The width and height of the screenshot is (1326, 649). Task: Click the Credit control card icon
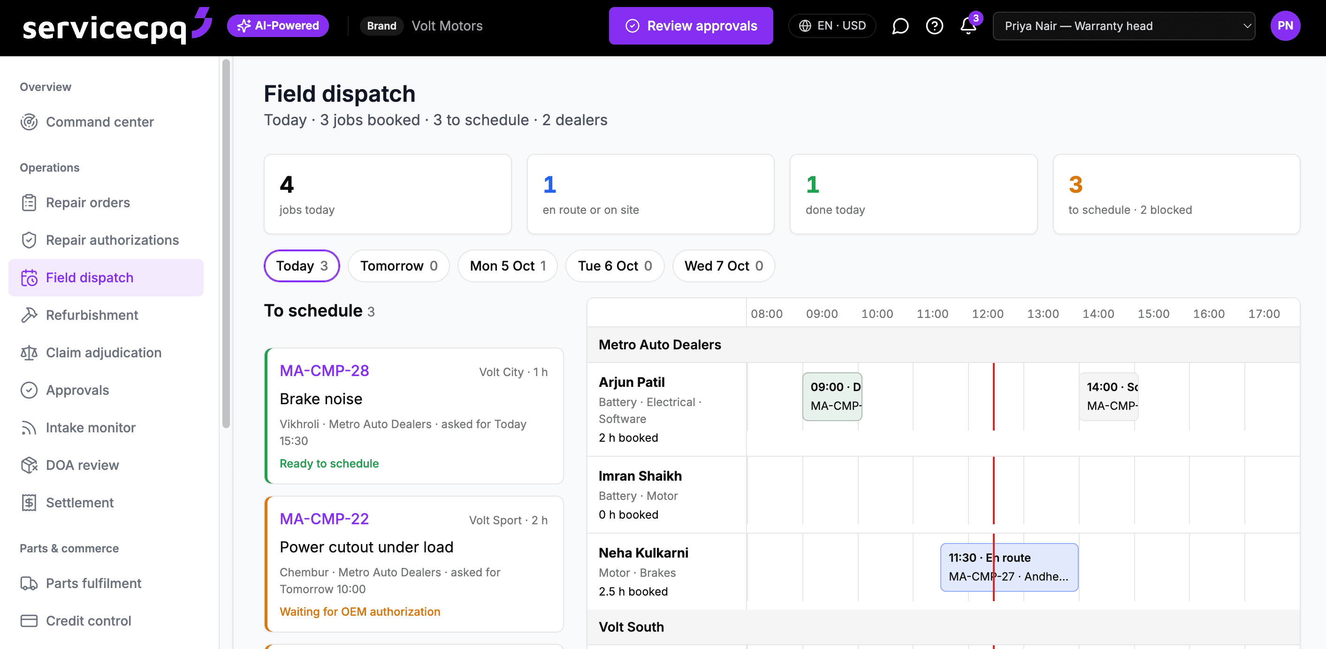coord(29,621)
